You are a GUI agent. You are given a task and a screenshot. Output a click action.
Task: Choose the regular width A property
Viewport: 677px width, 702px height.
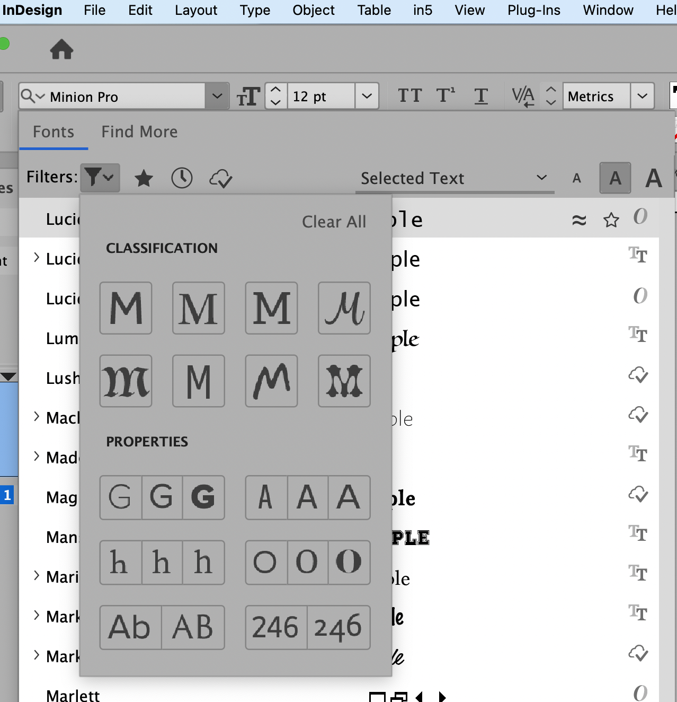308,497
